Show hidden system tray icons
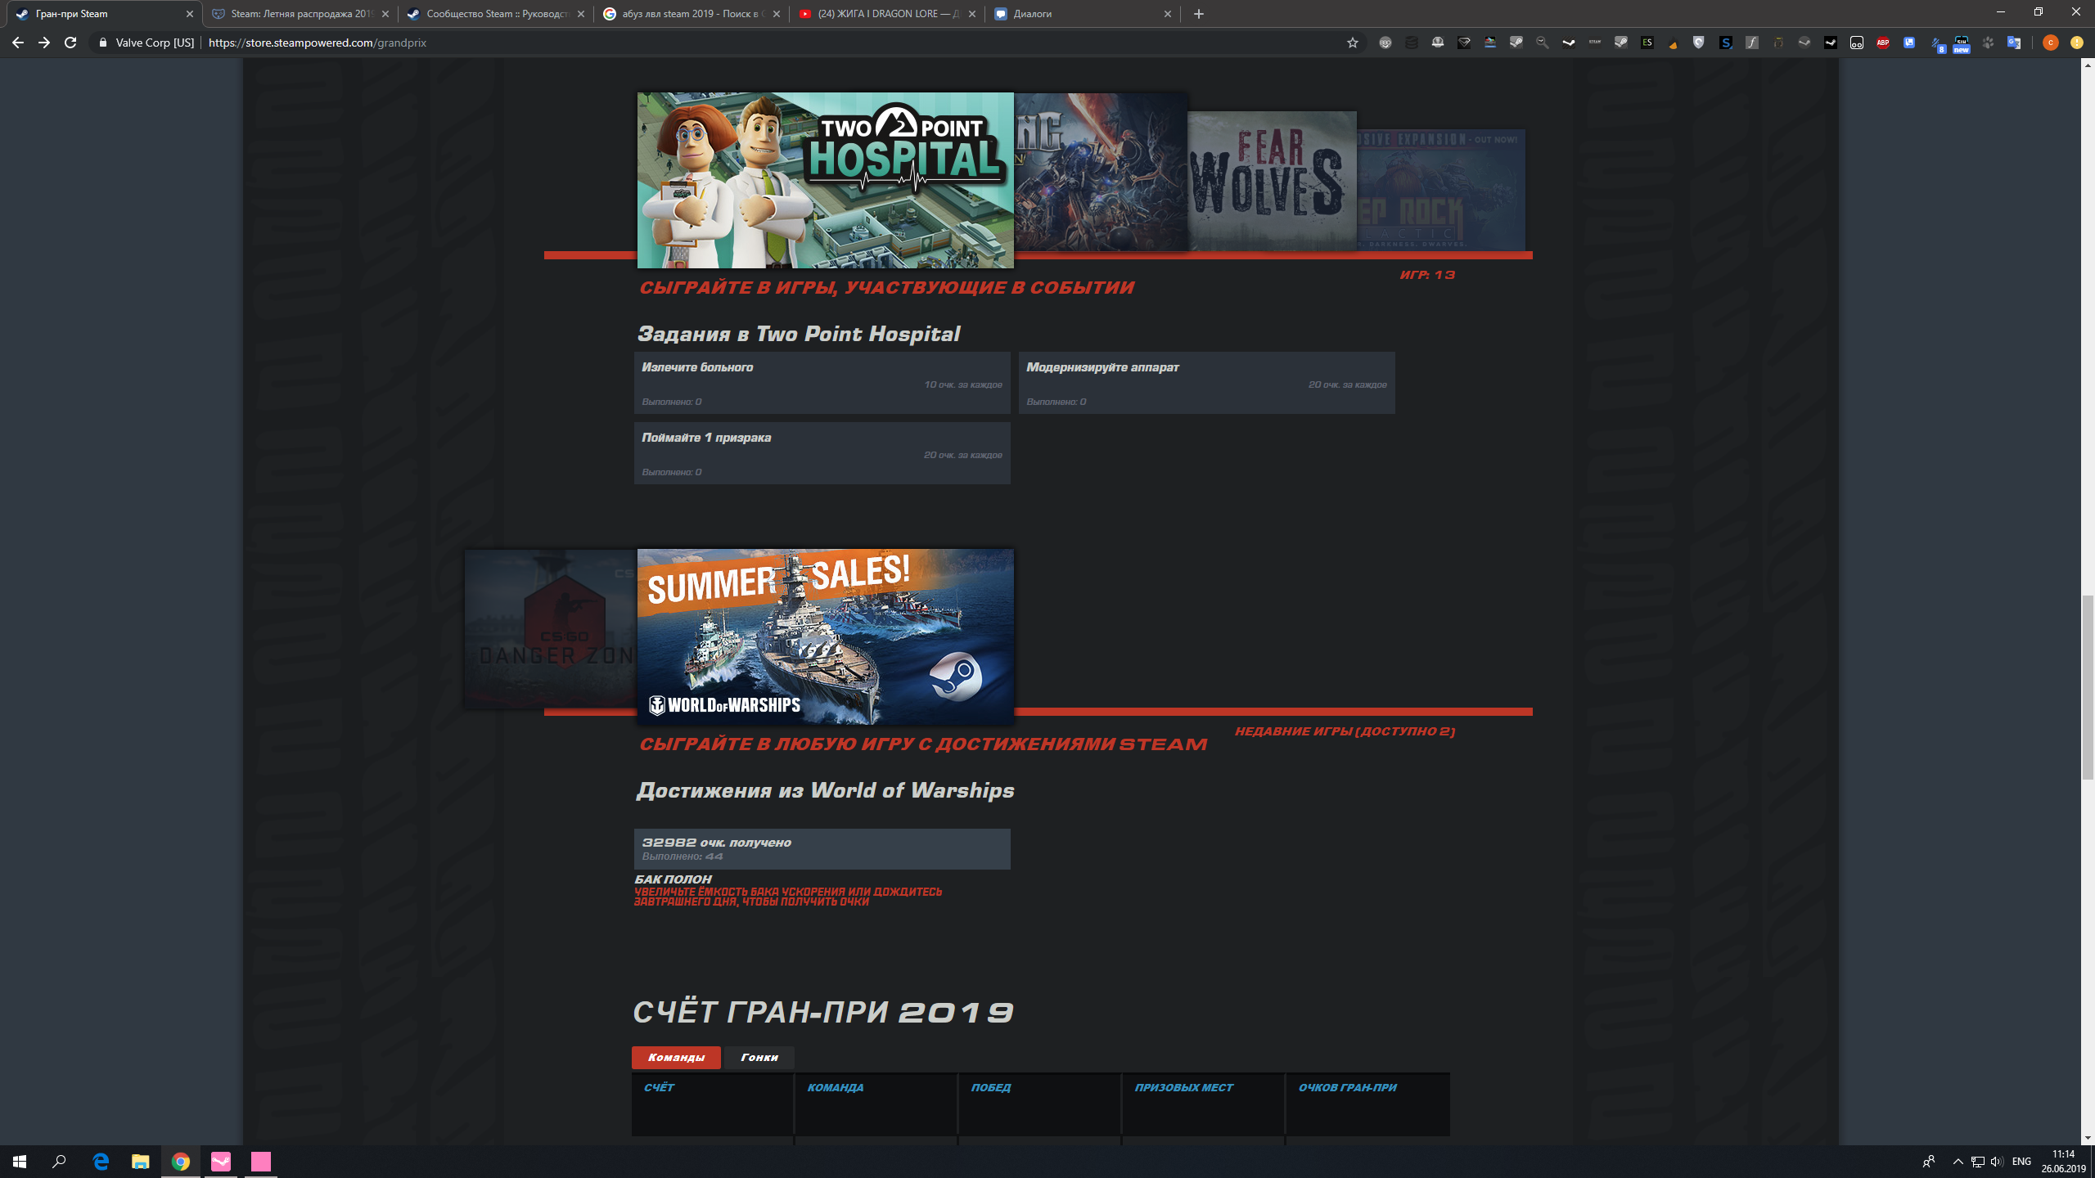The image size is (2095, 1178). pos(1958,1162)
